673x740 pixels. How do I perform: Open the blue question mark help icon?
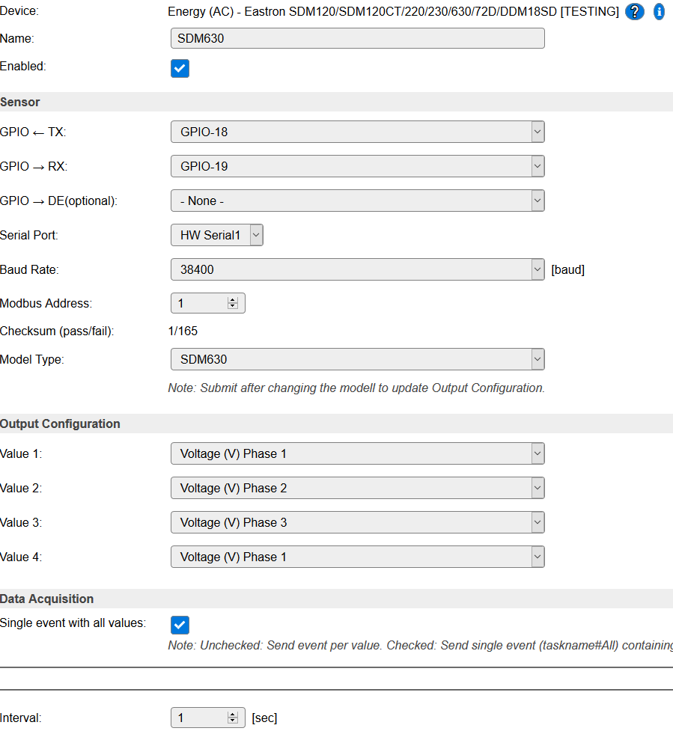(634, 11)
